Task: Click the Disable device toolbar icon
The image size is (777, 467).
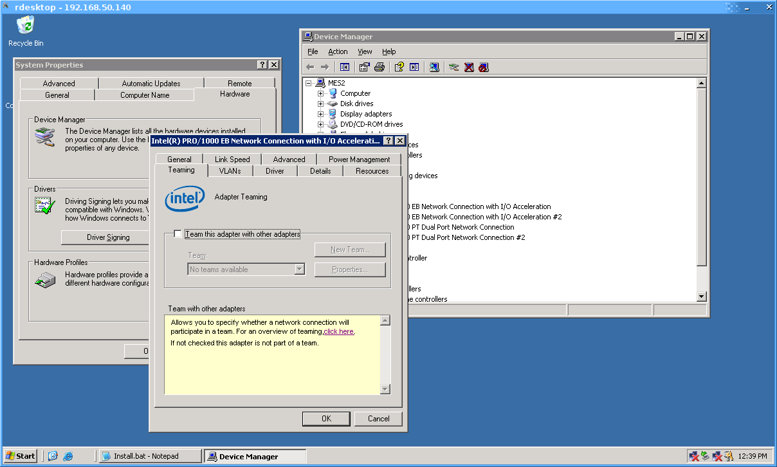Action: 484,67
